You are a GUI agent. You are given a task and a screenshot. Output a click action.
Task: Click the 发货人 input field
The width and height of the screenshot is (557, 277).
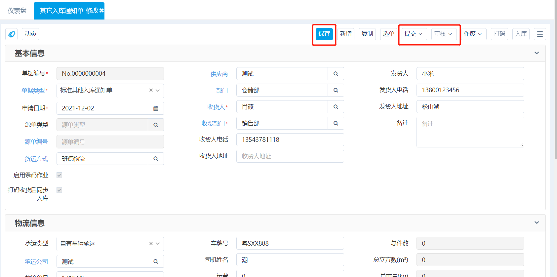470,74
